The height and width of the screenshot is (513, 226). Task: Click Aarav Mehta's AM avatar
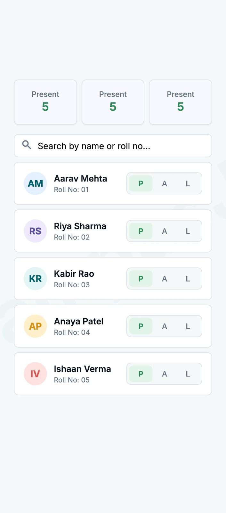36,183
